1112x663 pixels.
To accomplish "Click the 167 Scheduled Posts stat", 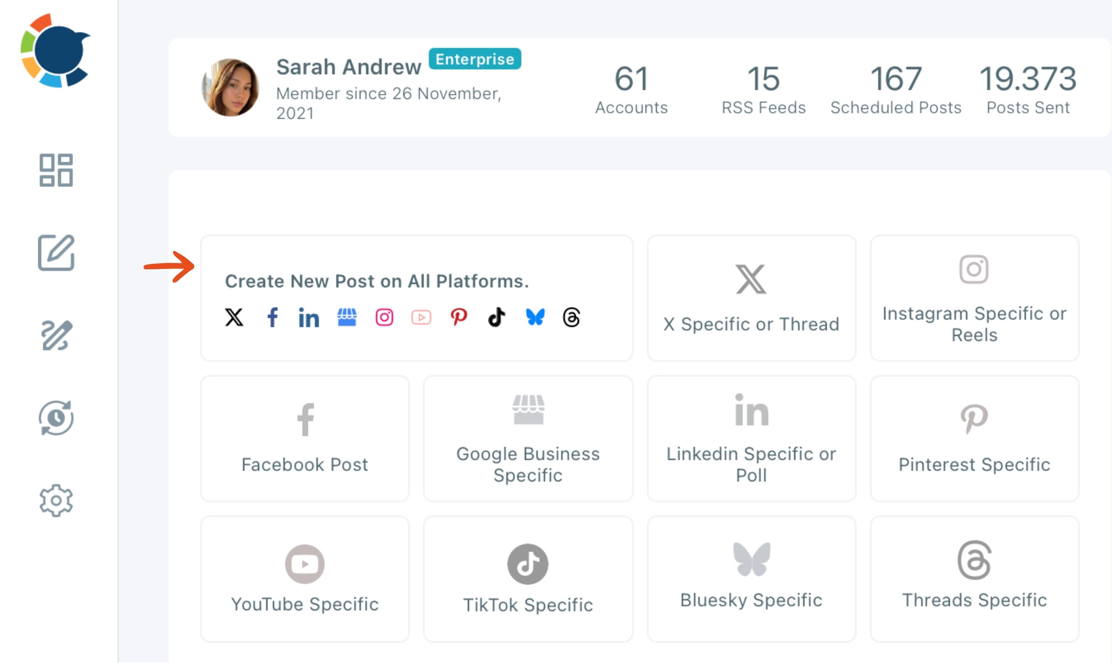I will click(896, 89).
